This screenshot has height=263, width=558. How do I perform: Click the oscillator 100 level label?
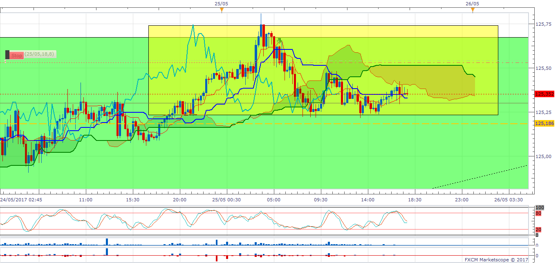(x=539, y=208)
